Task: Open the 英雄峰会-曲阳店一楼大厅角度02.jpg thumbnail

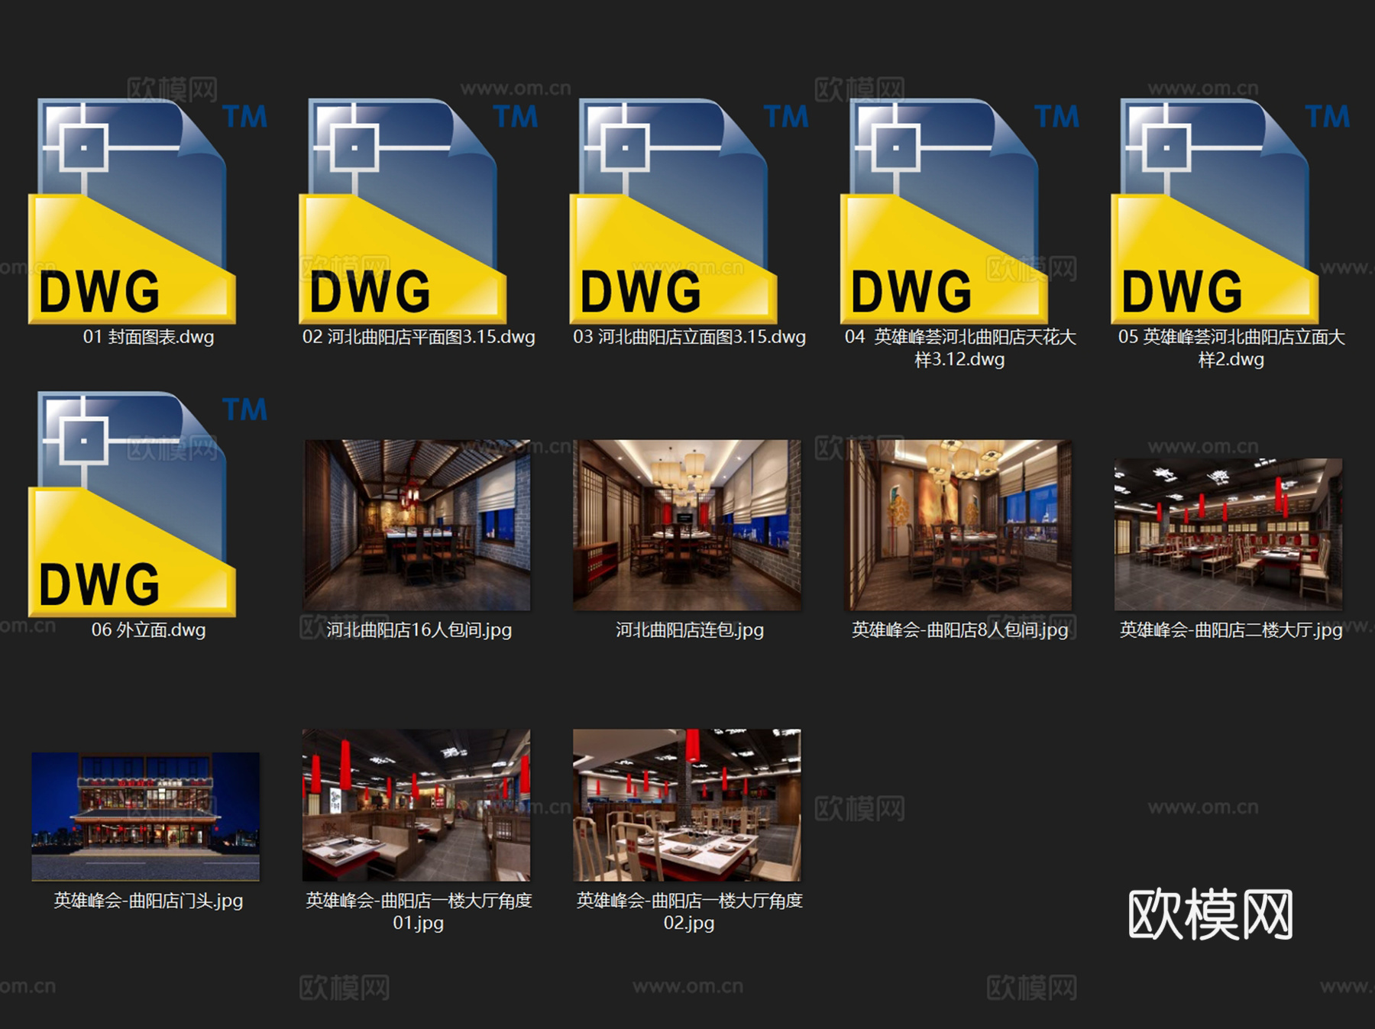Action: pyautogui.click(x=687, y=805)
